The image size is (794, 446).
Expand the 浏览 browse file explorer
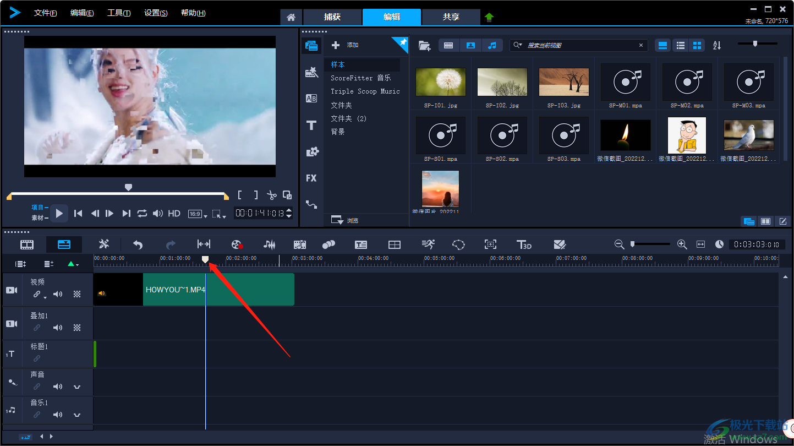(345, 220)
